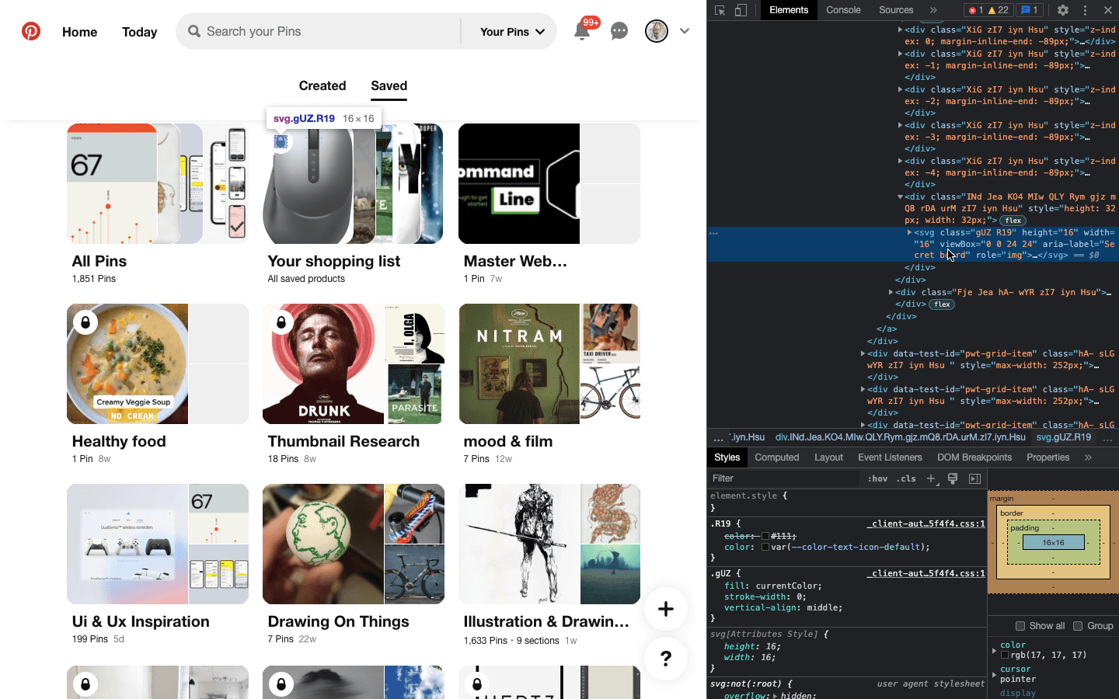Open the All Pins board title
The height and width of the screenshot is (699, 1119).
click(x=99, y=261)
